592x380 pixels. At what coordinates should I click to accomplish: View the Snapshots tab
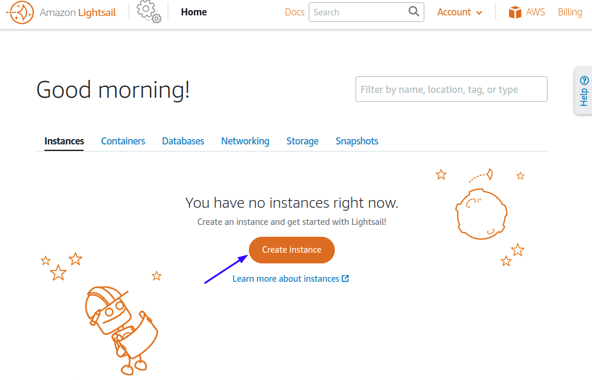click(x=357, y=141)
